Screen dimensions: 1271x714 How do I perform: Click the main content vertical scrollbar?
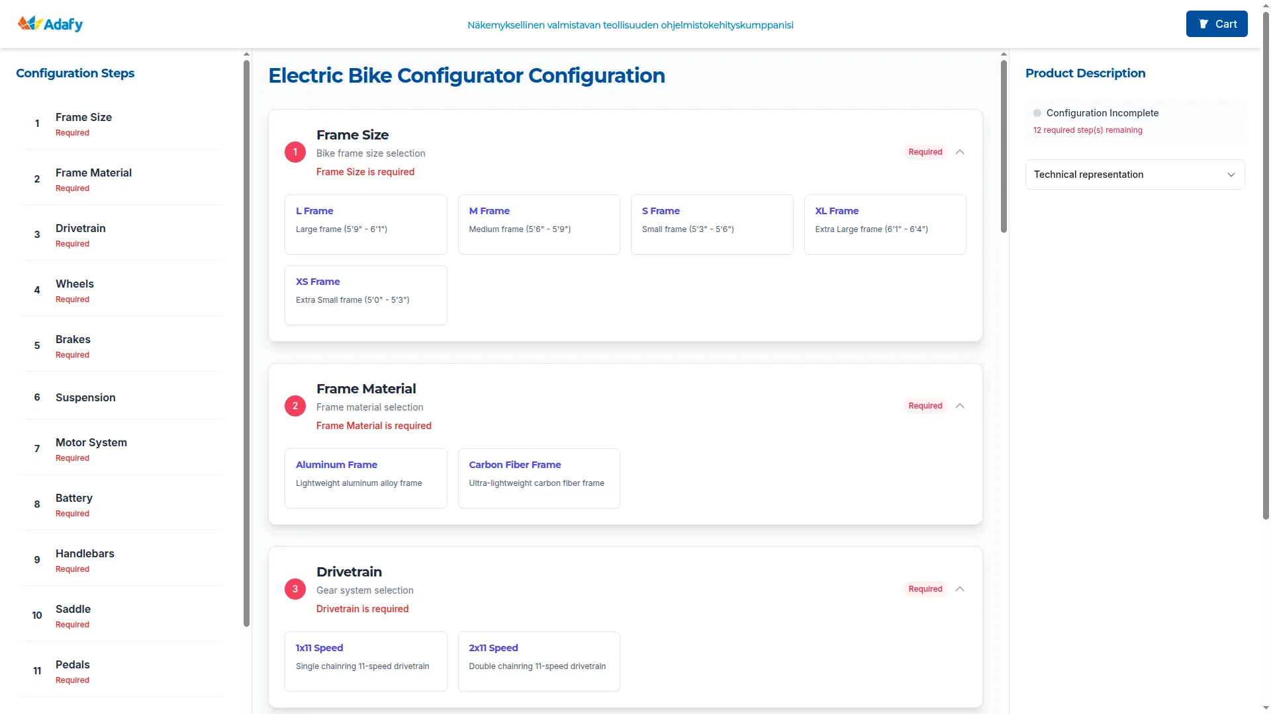[x=1004, y=147]
